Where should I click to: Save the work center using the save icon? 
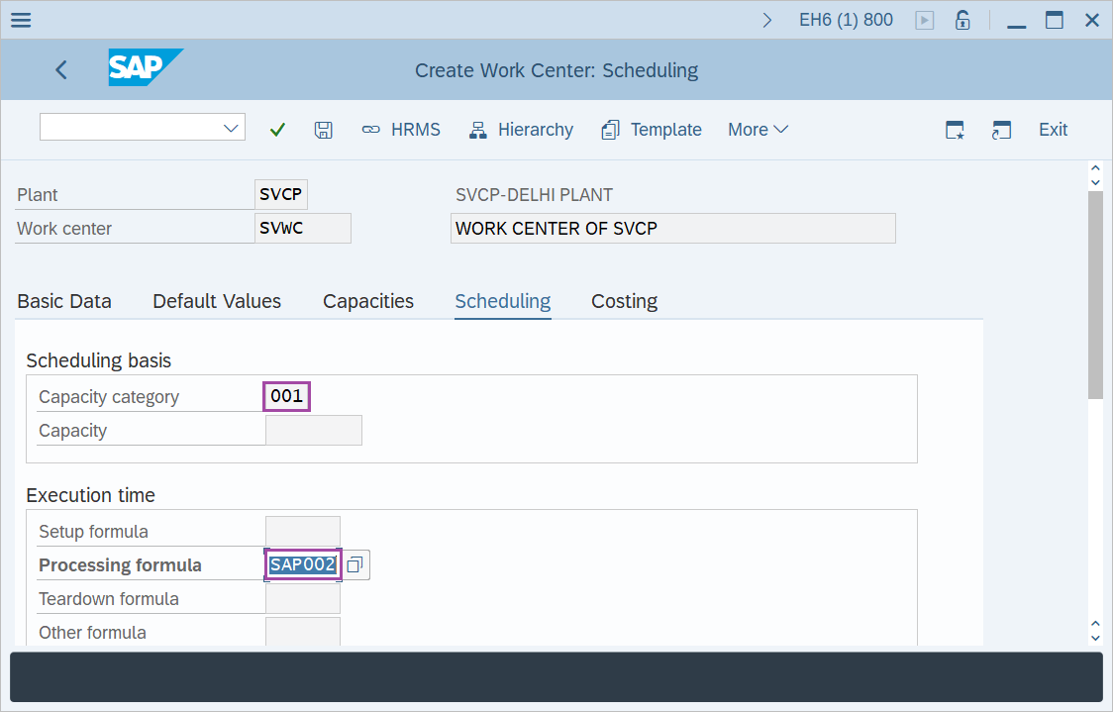point(323,129)
